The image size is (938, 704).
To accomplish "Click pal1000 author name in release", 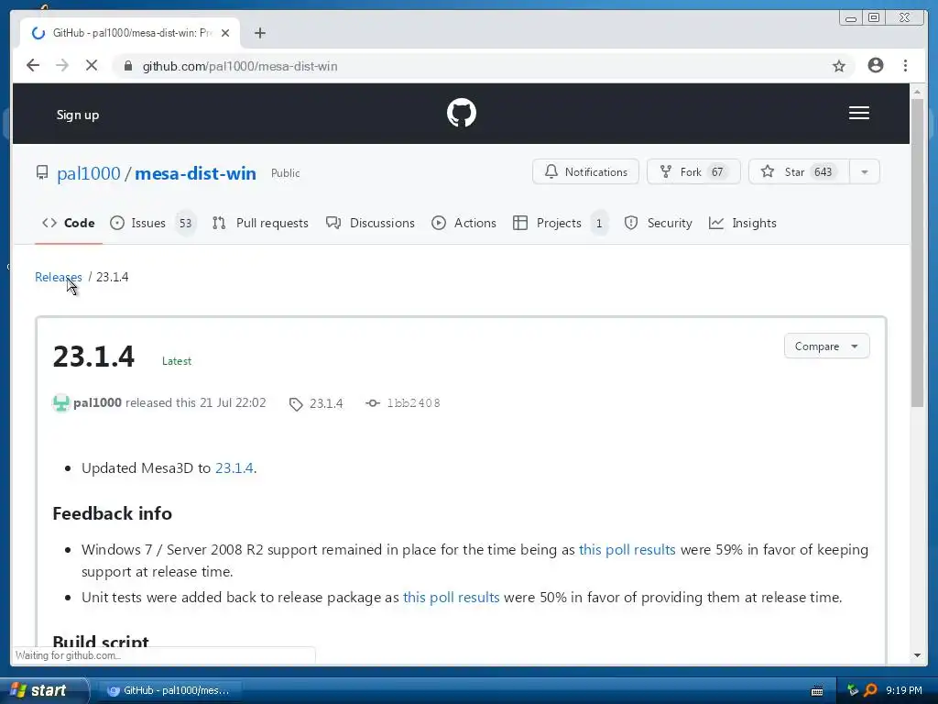I will tap(97, 403).
